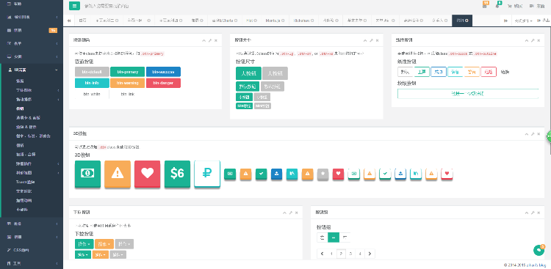Screen dimensions: 551x269
Task: Click the small solid red heart button
Action: click(x=338, y=174)
